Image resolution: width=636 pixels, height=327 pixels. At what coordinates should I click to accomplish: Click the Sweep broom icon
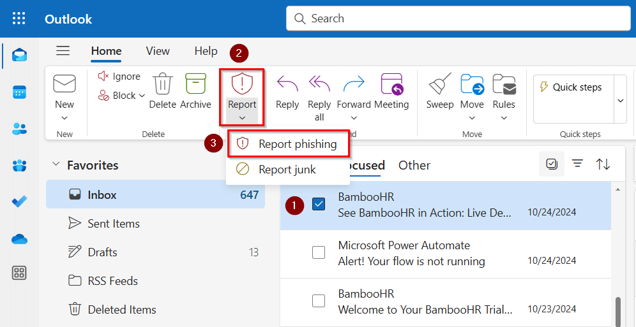[x=440, y=85]
